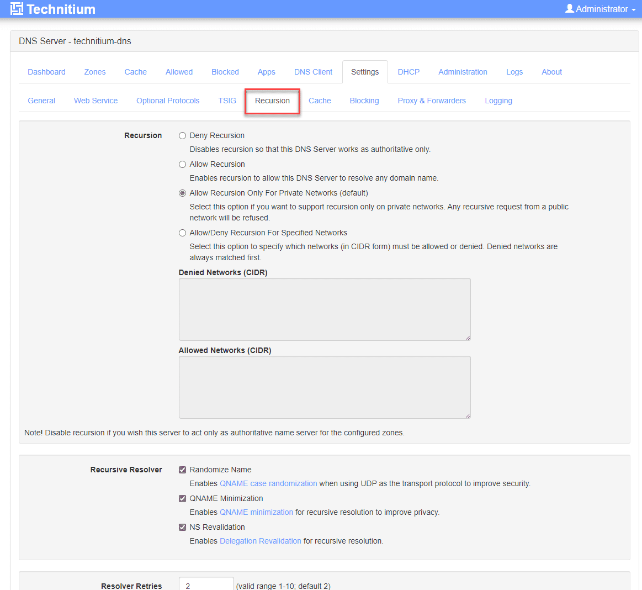Toggle the NS Revalidation checkbox

(x=183, y=528)
